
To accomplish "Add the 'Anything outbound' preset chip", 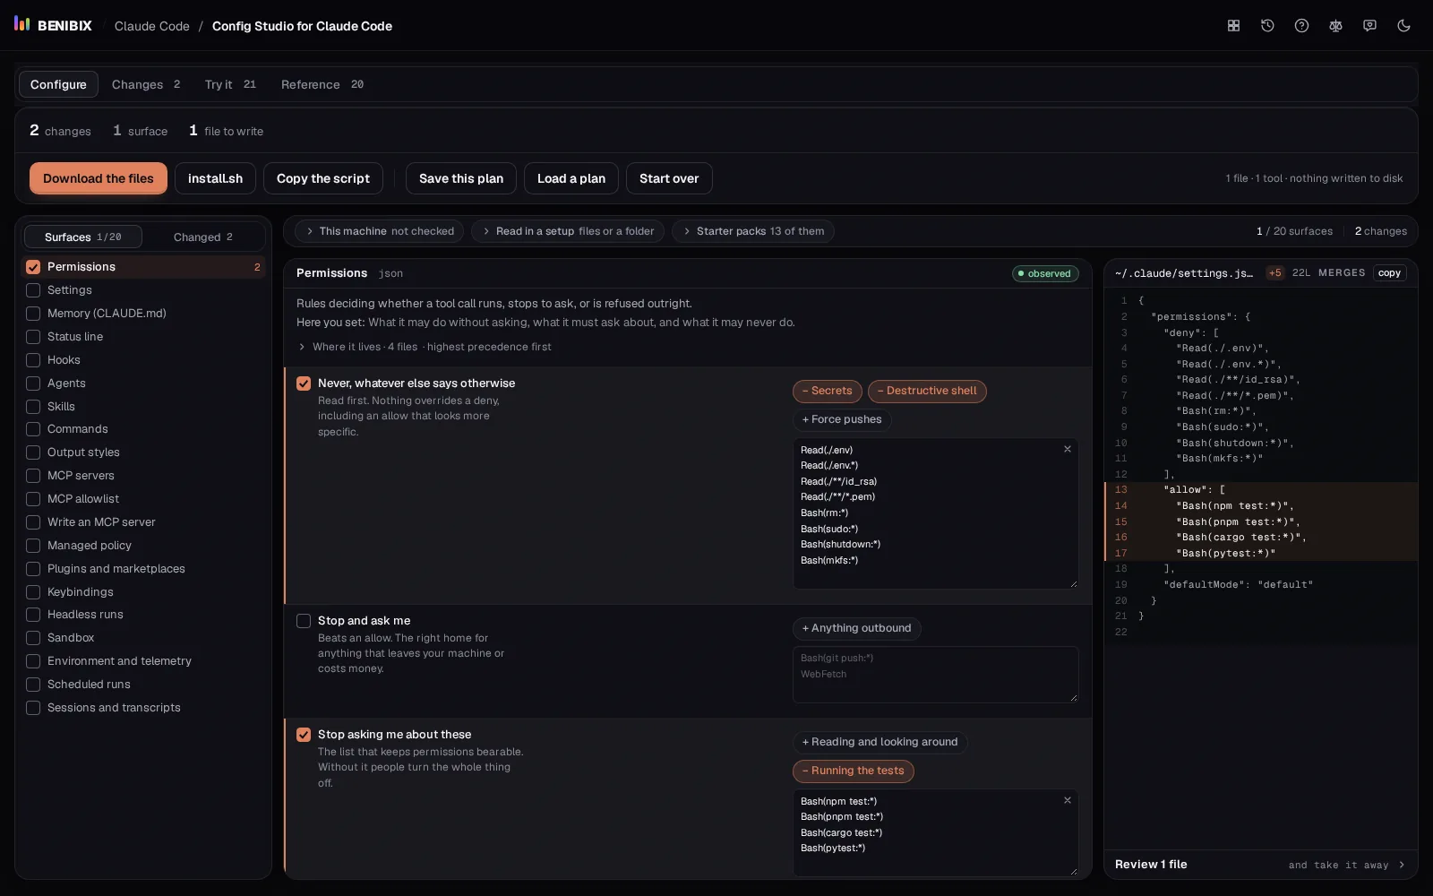I will pyautogui.click(x=857, y=628).
